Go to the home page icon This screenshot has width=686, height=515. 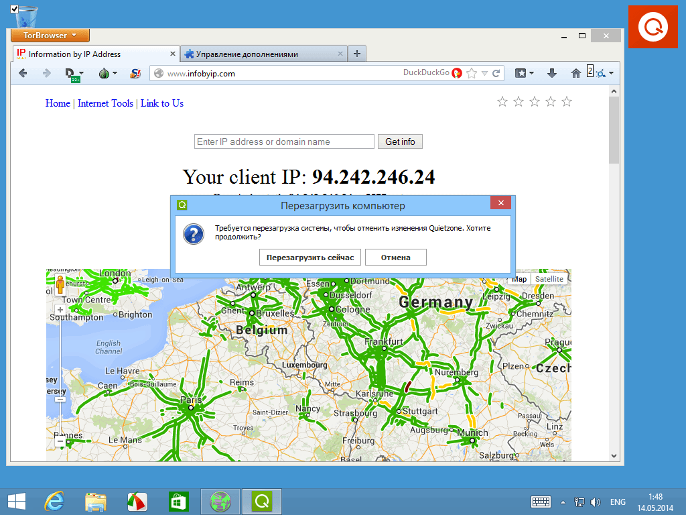point(575,73)
